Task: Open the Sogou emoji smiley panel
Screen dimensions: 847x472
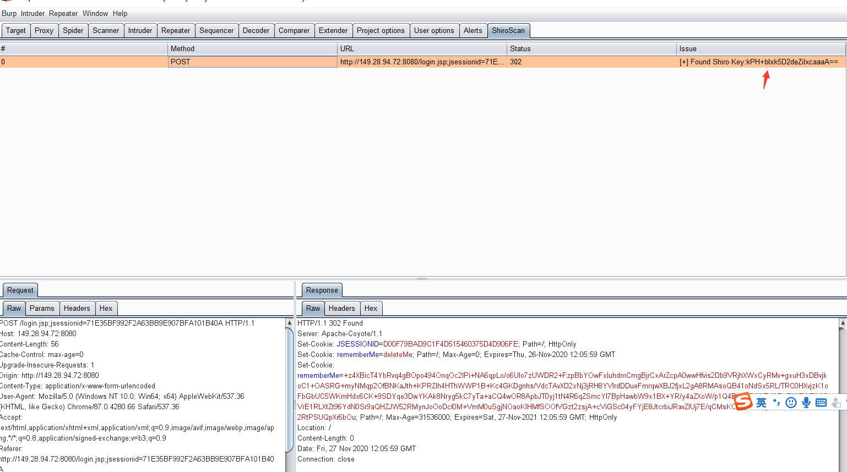Action: tap(791, 403)
